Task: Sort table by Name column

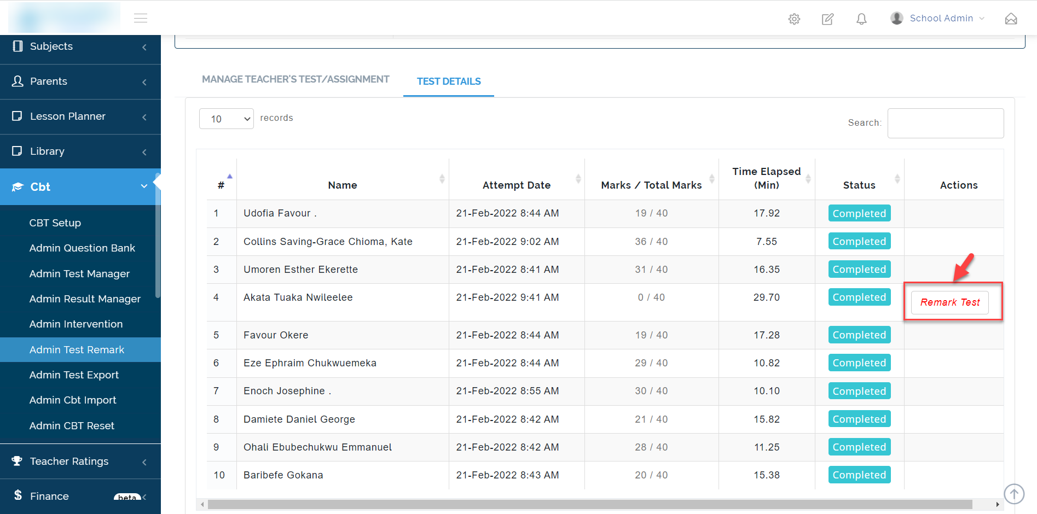Action: point(343,185)
